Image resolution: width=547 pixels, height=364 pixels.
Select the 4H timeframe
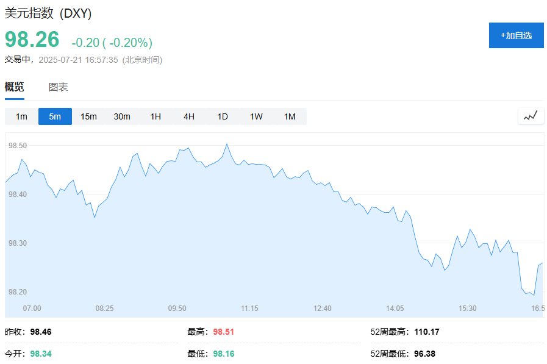click(x=189, y=116)
